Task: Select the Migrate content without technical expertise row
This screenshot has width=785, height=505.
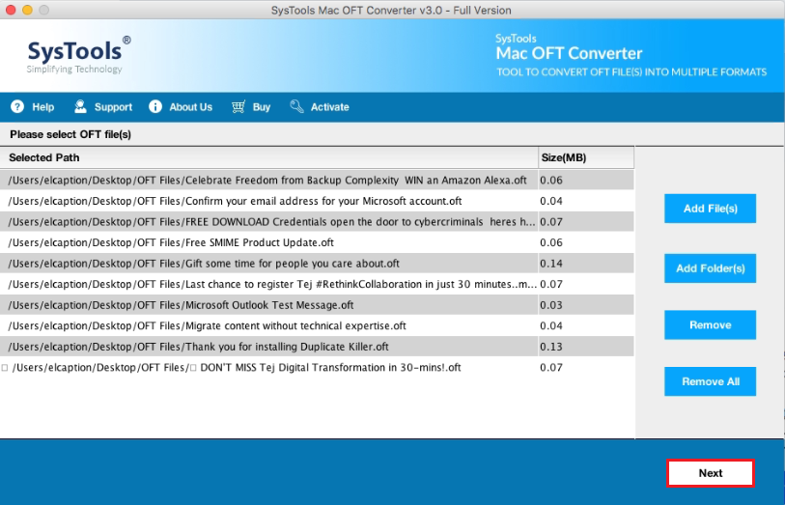Action: click(x=317, y=325)
